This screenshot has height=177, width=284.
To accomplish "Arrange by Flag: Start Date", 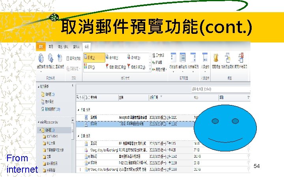I will [x=116, y=67].
